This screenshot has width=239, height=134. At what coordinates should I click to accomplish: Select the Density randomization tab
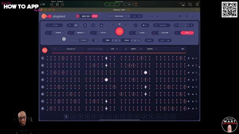tap(81, 33)
